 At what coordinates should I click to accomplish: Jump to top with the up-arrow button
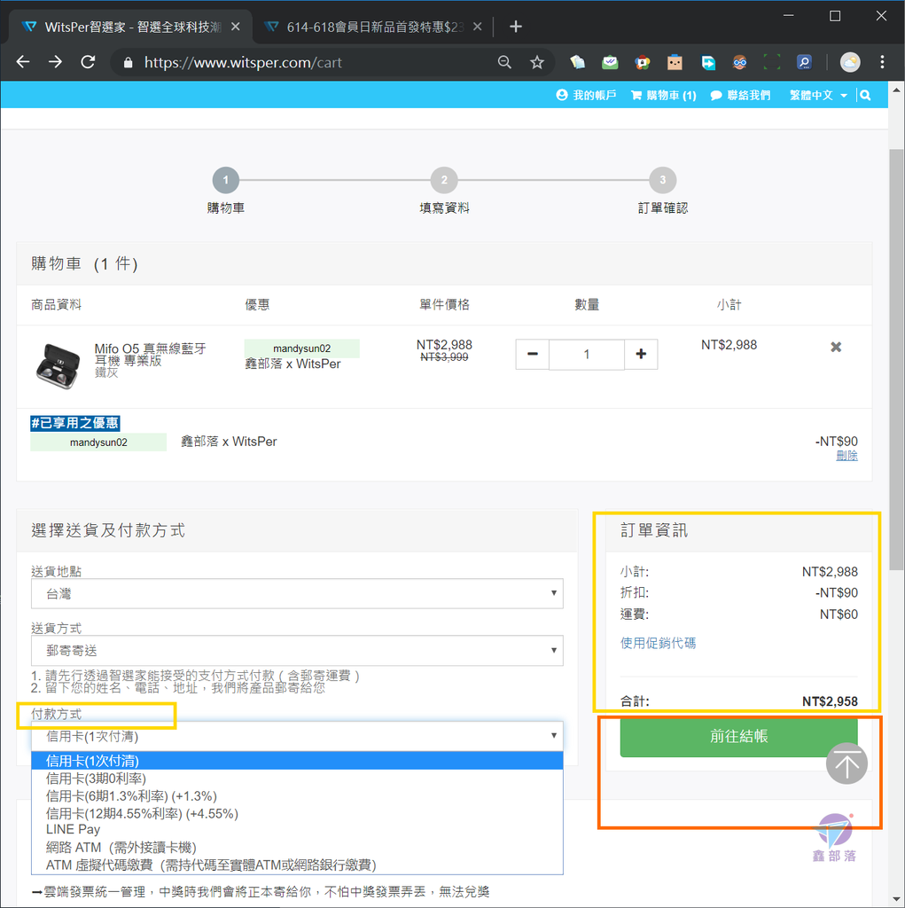846,763
